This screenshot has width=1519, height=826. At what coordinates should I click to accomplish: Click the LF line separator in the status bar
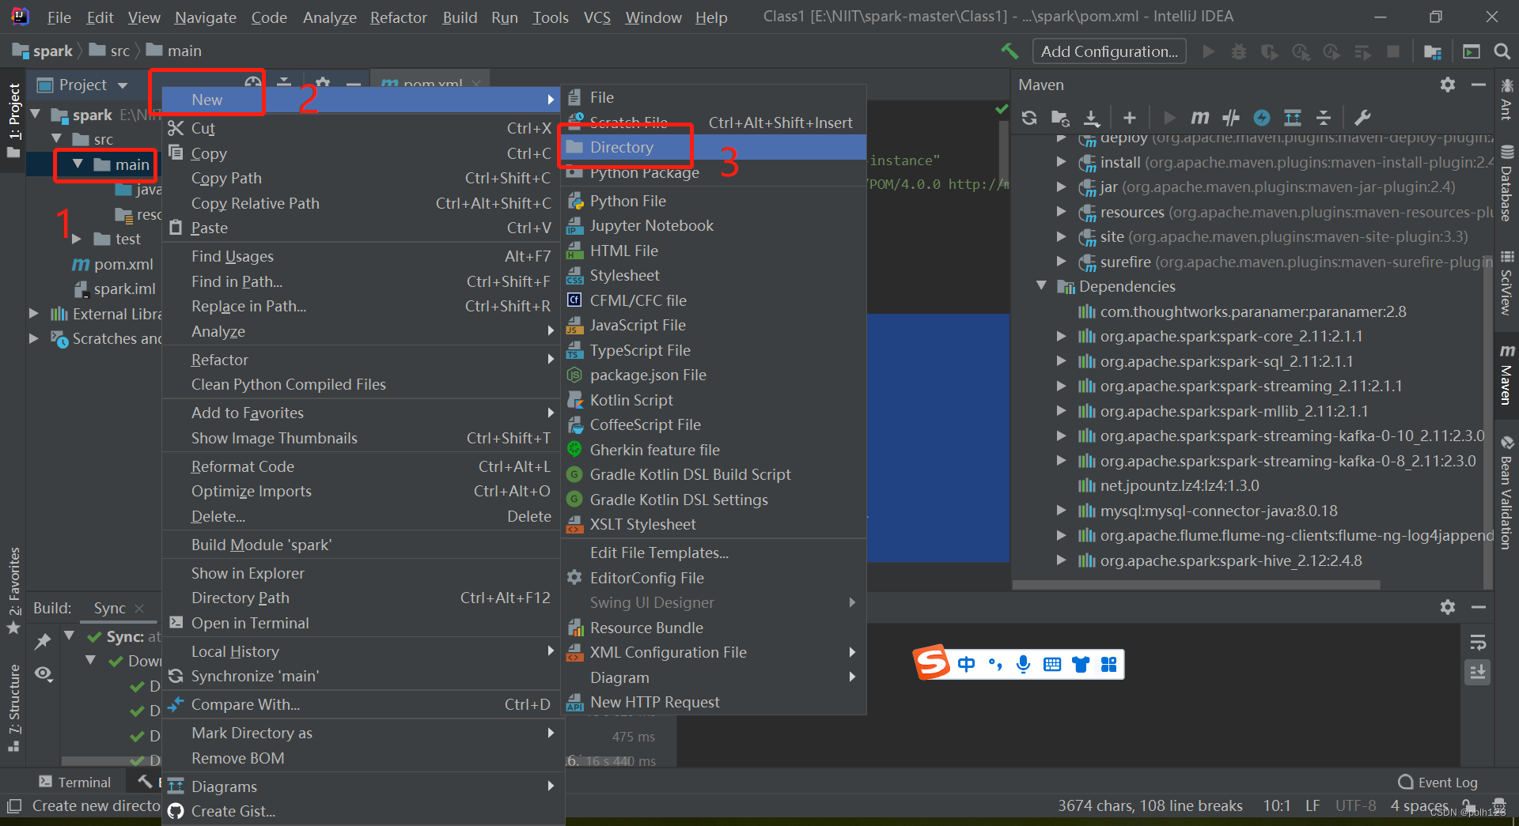pyautogui.click(x=1313, y=806)
